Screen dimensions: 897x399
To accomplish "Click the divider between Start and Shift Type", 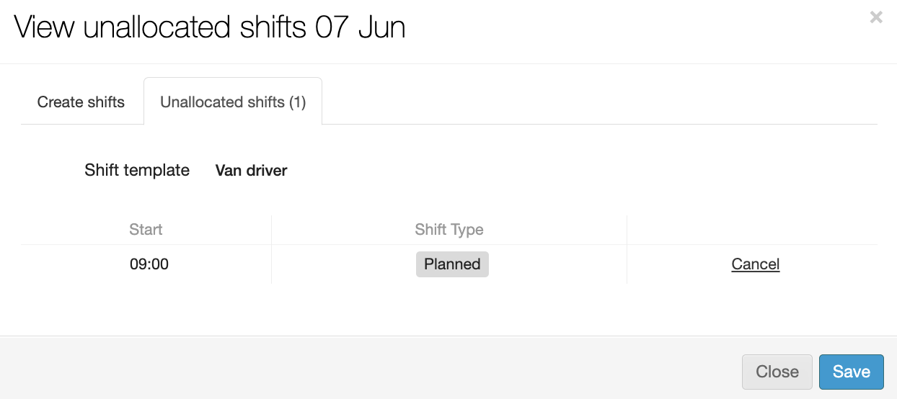I will pos(271,248).
